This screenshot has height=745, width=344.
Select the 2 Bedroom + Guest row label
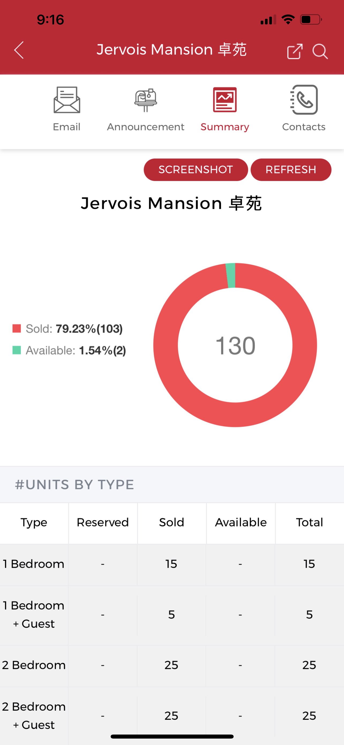34,716
